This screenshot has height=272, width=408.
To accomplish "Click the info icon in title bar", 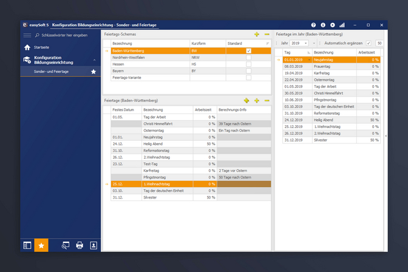I will pyautogui.click(x=323, y=25).
